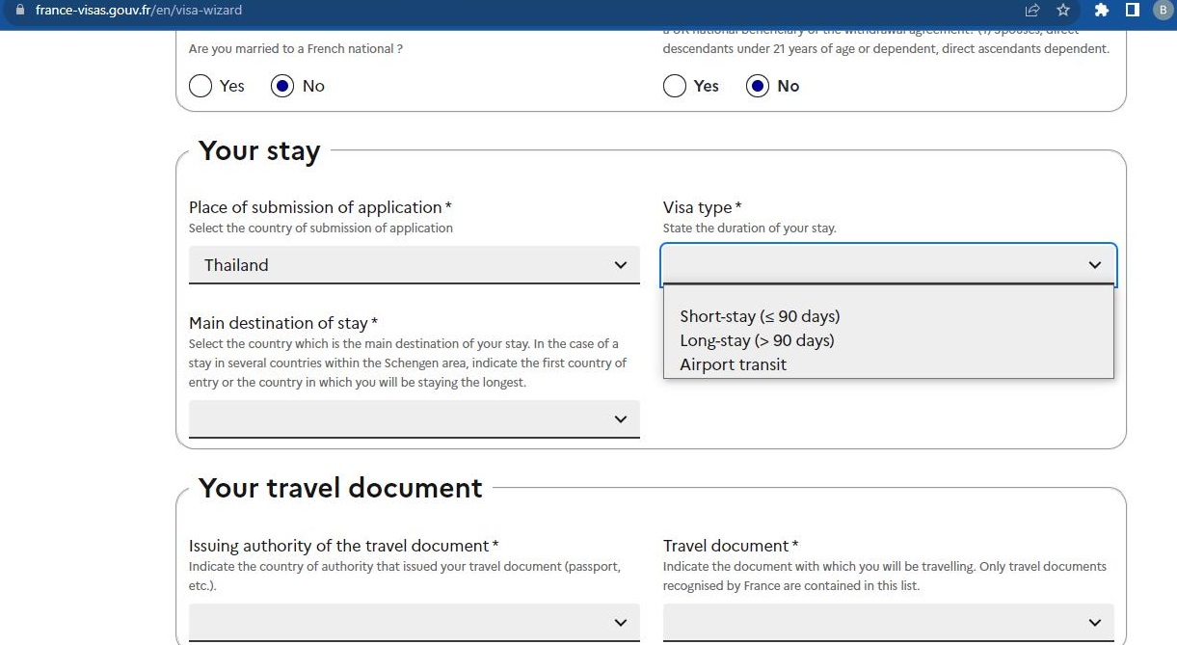
Task: Click the selected No married radio button
Action: [x=282, y=86]
